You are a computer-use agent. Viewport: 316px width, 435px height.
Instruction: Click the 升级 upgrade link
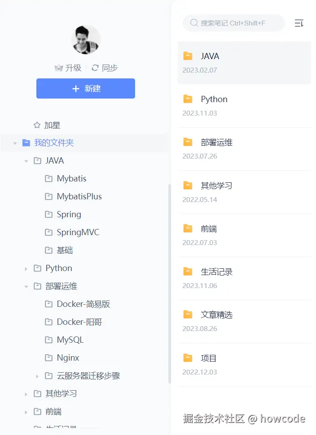click(x=73, y=68)
